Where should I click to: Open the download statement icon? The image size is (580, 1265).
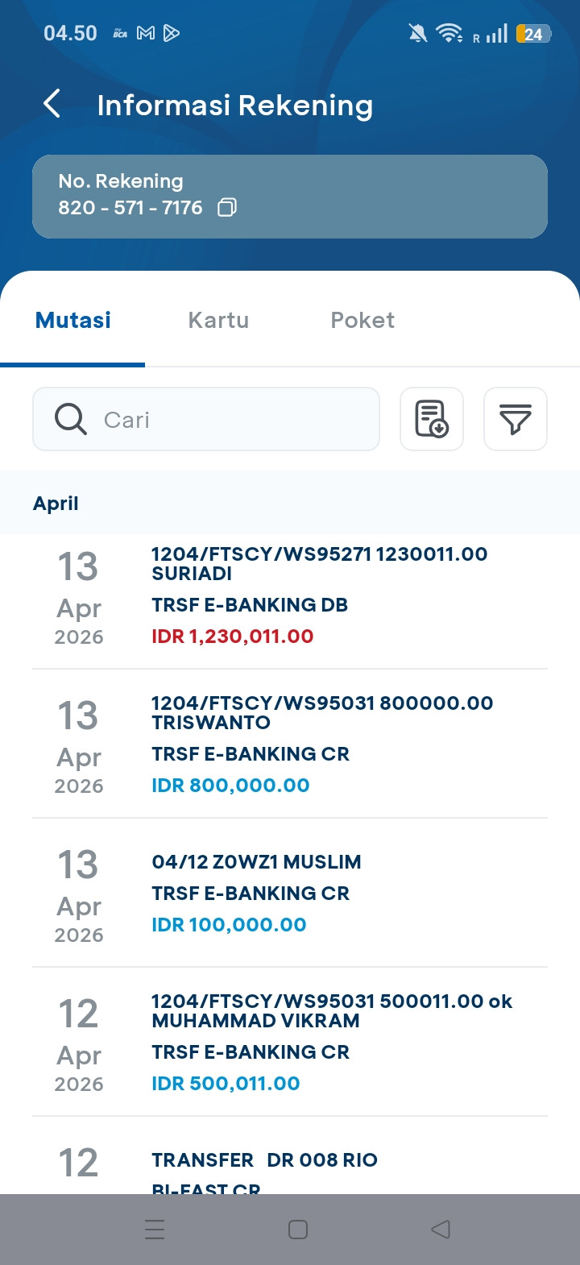[432, 419]
